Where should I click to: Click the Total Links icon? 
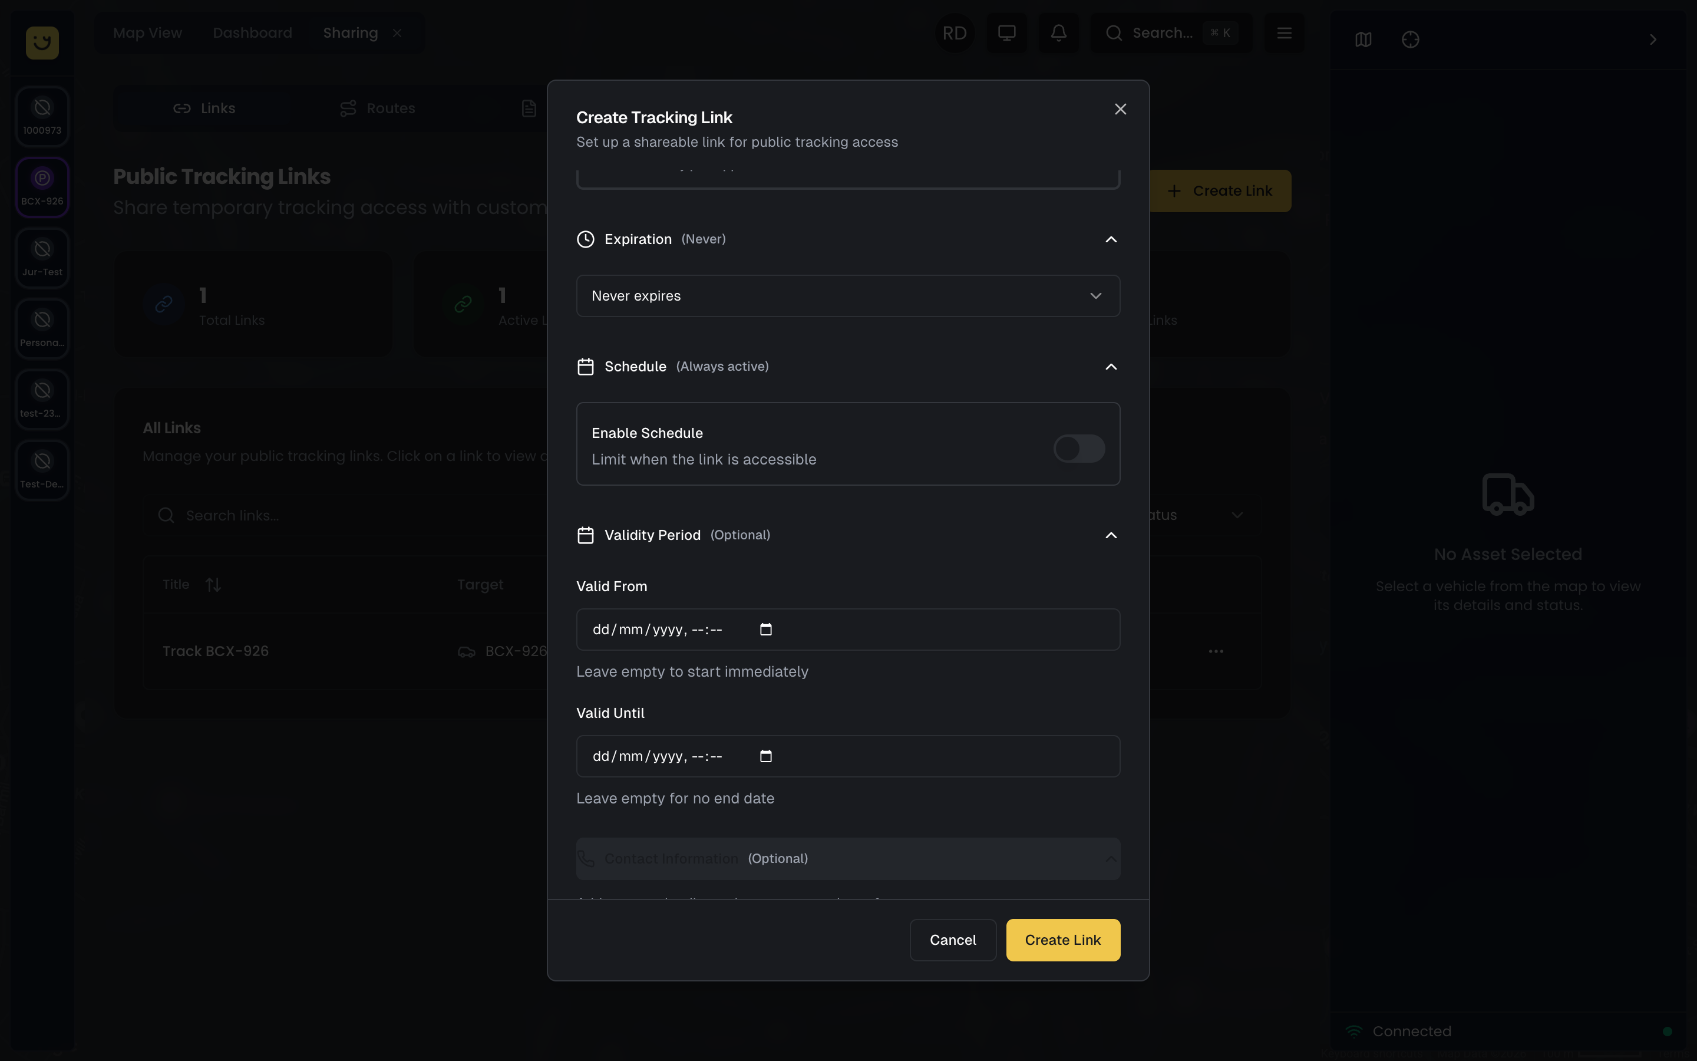pyautogui.click(x=164, y=304)
